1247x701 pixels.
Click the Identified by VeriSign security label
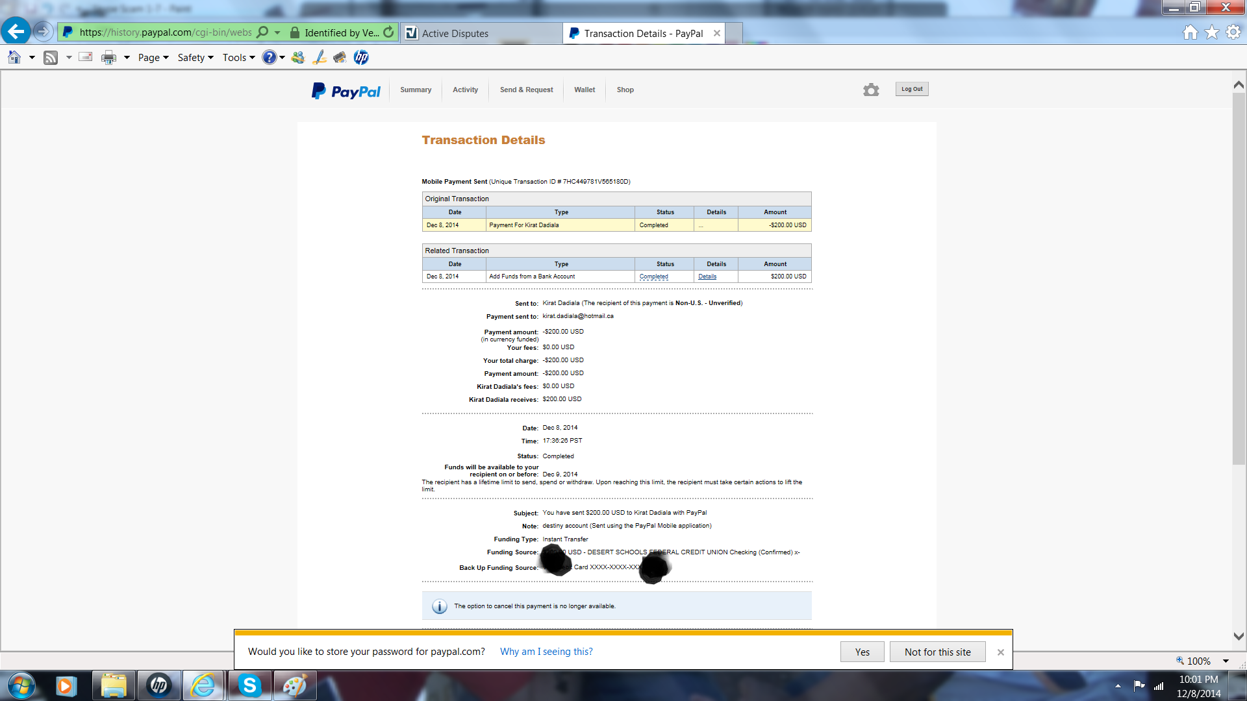pyautogui.click(x=342, y=32)
